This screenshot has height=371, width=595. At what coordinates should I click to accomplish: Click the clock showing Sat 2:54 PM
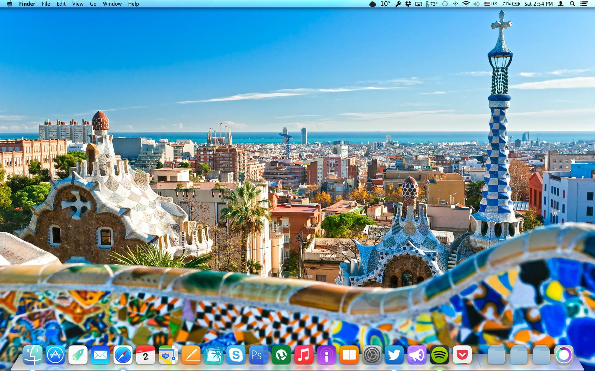539,4
